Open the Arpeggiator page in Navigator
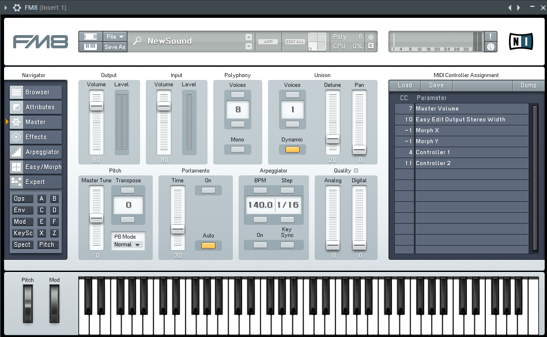This screenshot has width=547, height=337. [x=36, y=152]
